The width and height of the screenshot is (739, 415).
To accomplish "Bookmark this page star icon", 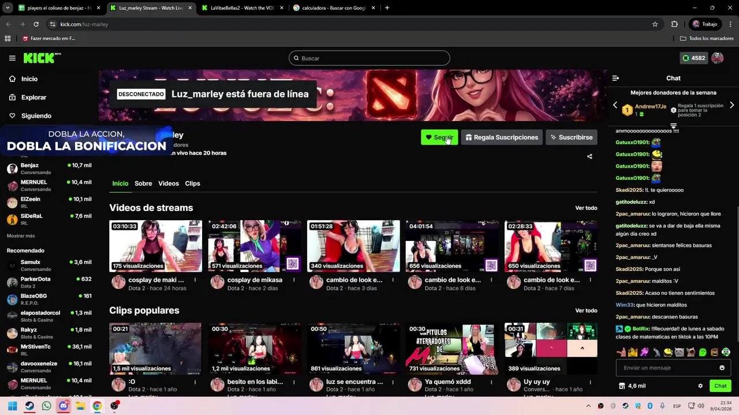I will pyautogui.click(x=655, y=24).
